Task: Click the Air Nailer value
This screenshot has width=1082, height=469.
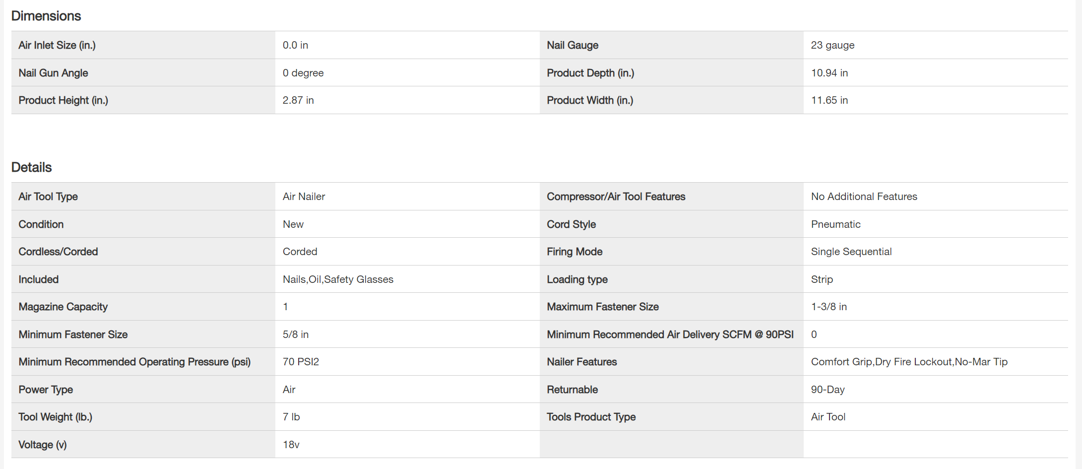Action: [x=304, y=197]
